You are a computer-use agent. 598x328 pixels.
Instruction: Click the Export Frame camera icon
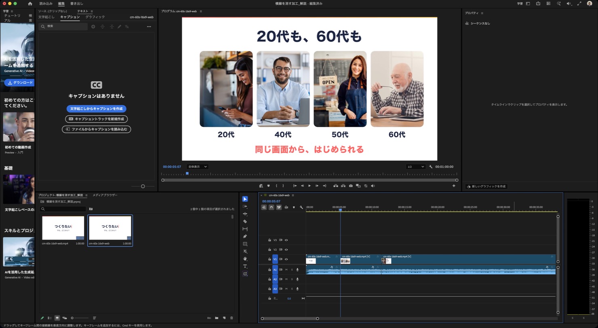[x=351, y=186]
